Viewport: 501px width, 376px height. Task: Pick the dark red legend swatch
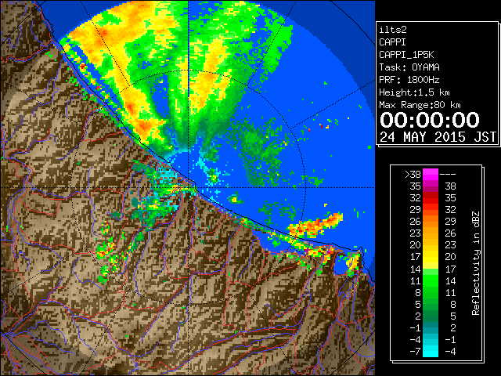[x=431, y=195]
